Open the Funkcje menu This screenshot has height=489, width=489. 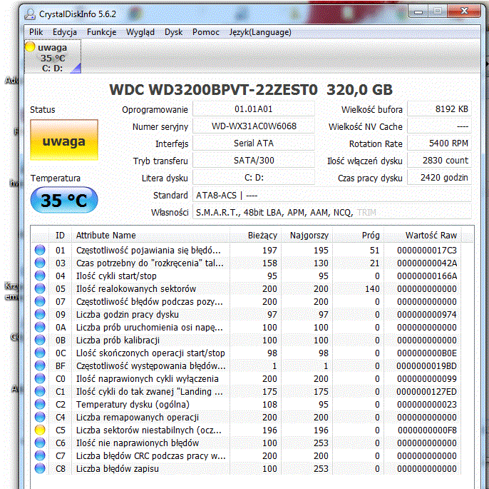101,32
